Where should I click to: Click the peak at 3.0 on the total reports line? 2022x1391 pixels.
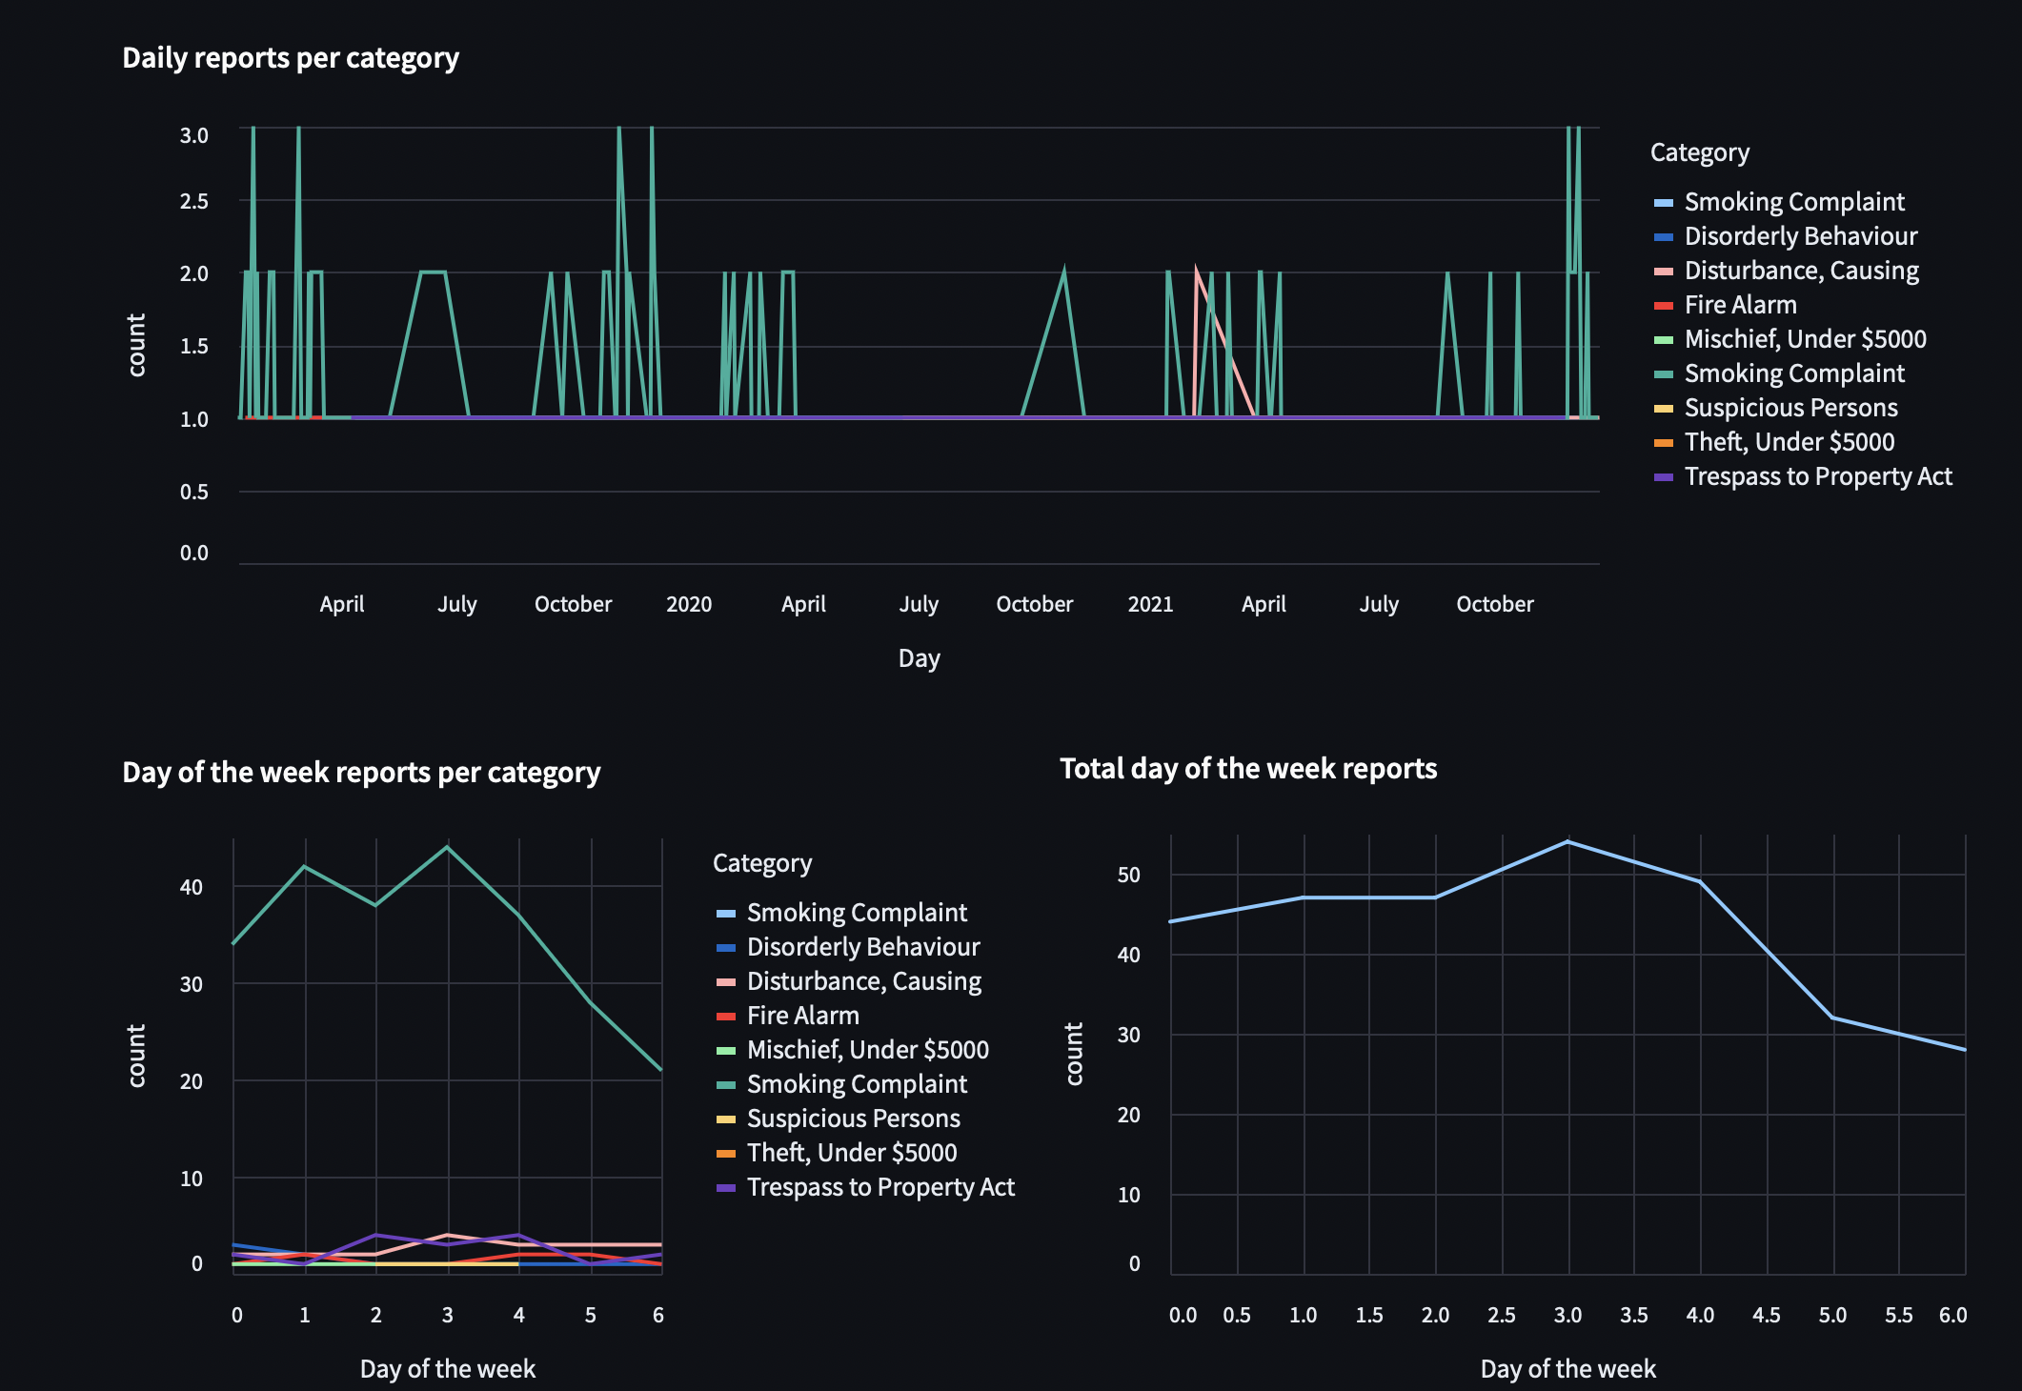tap(1568, 842)
